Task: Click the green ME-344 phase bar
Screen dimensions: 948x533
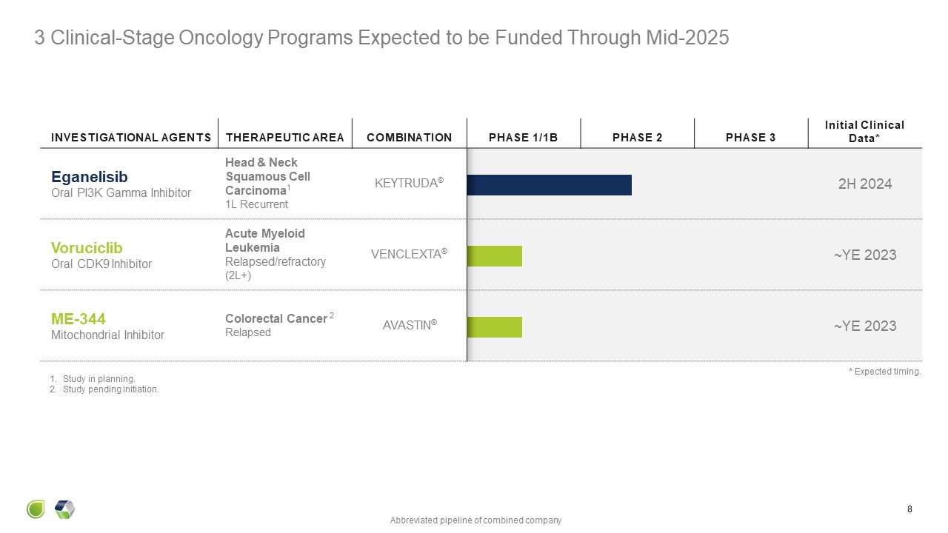Action: pos(494,327)
